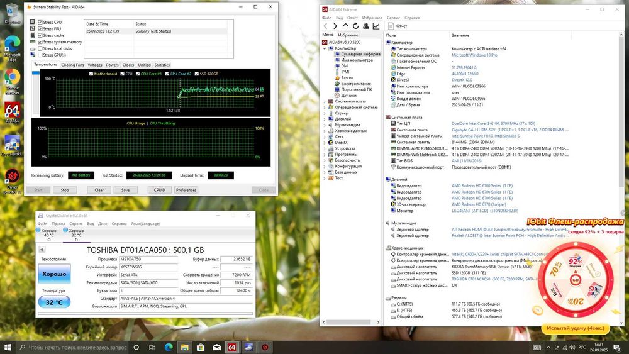
Task: Uncheck Stress CPU checkbox
Action: [40, 23]
